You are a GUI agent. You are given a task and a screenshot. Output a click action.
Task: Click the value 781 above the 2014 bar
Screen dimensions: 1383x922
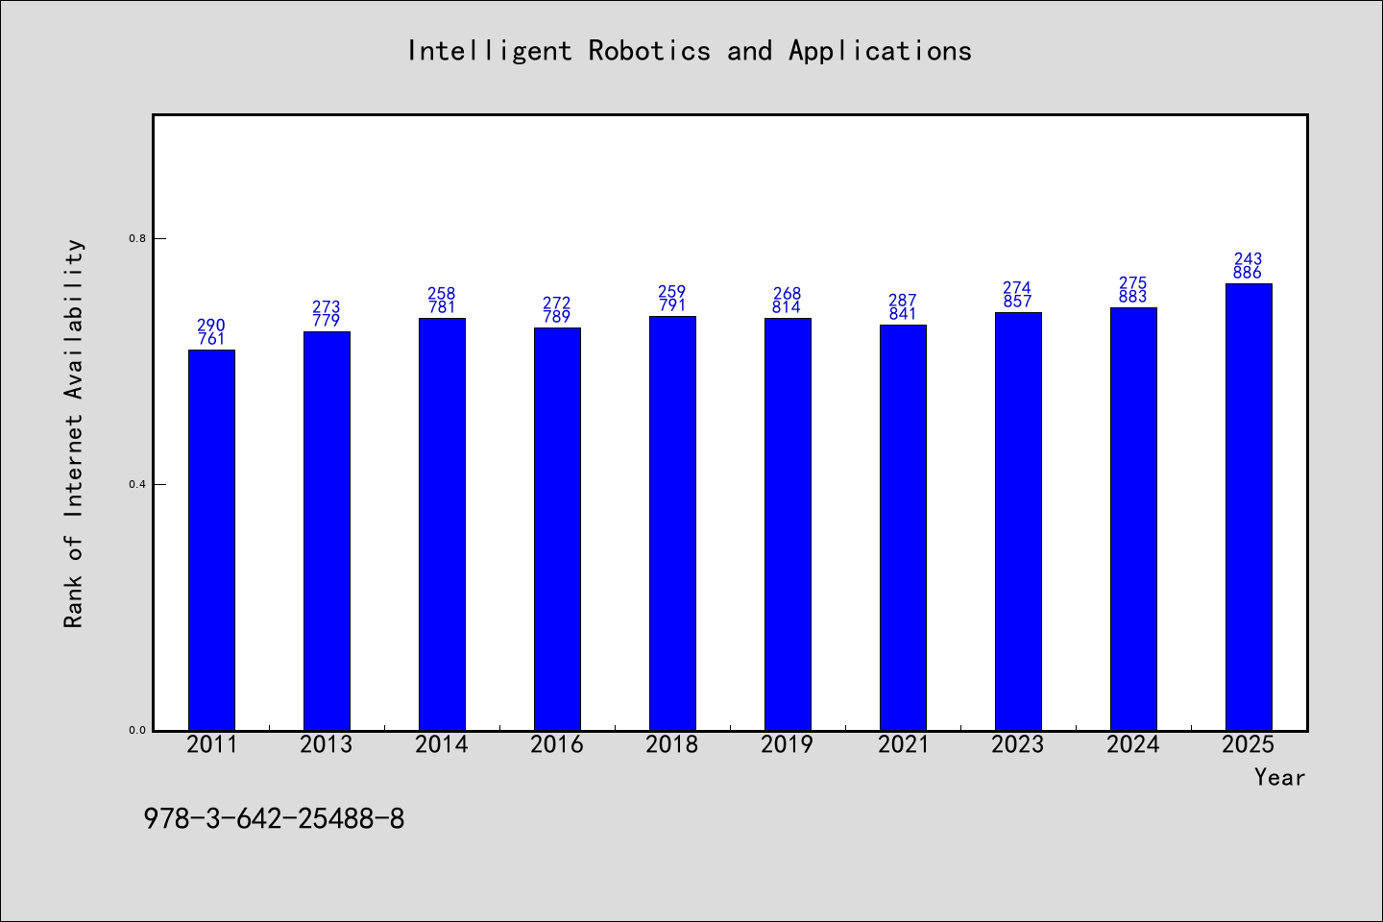click(442, 307)
